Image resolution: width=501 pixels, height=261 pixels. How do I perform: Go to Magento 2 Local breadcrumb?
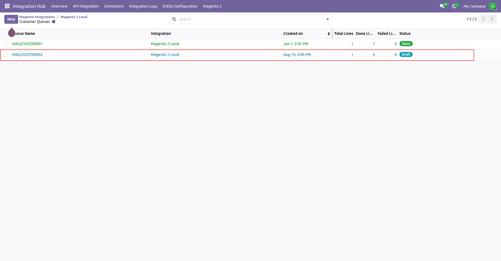pos(74,17)
